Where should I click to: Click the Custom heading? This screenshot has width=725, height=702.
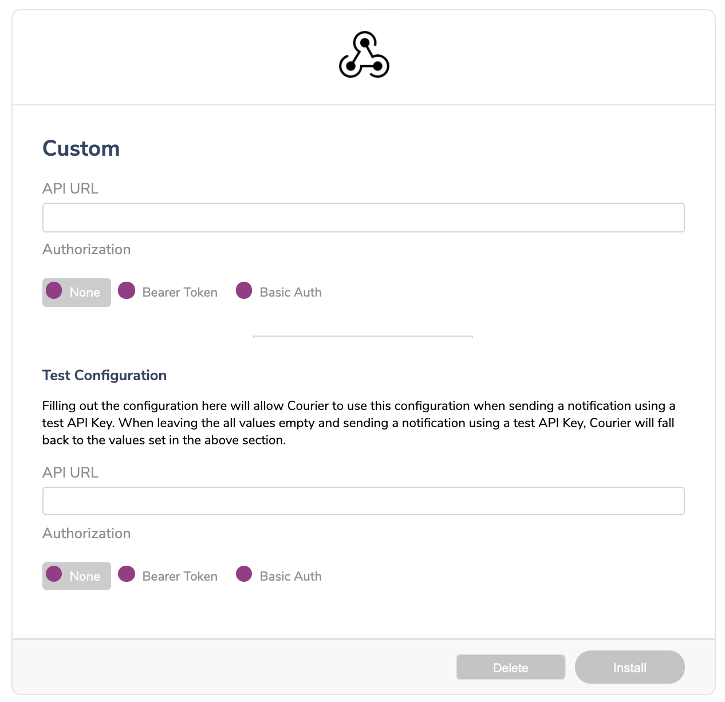click(x=81, y=148)
